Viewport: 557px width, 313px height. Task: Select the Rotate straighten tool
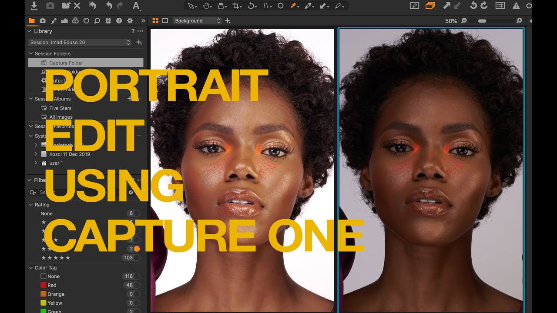tap(252, 6)
